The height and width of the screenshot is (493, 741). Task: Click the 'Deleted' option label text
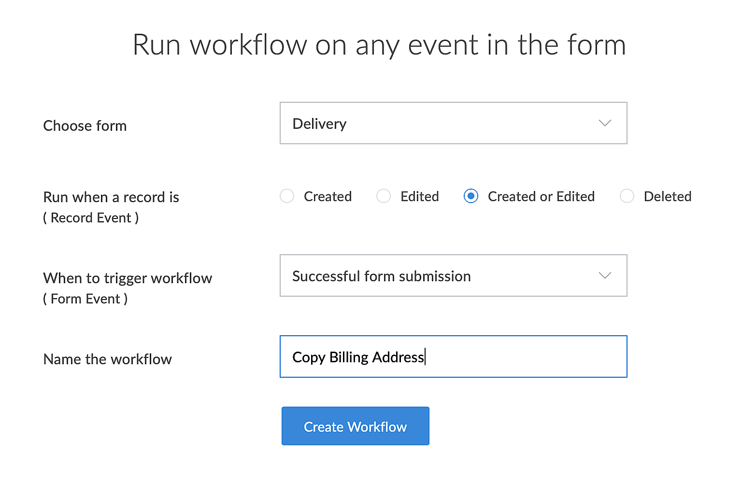pos(668,196)
